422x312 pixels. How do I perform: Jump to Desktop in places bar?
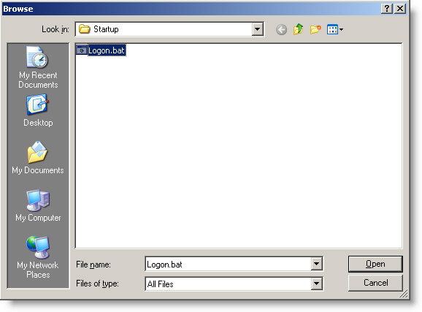coord(38,110)
